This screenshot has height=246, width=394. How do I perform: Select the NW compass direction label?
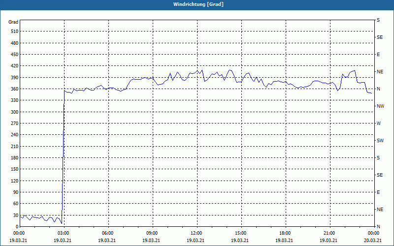[380, 106]
